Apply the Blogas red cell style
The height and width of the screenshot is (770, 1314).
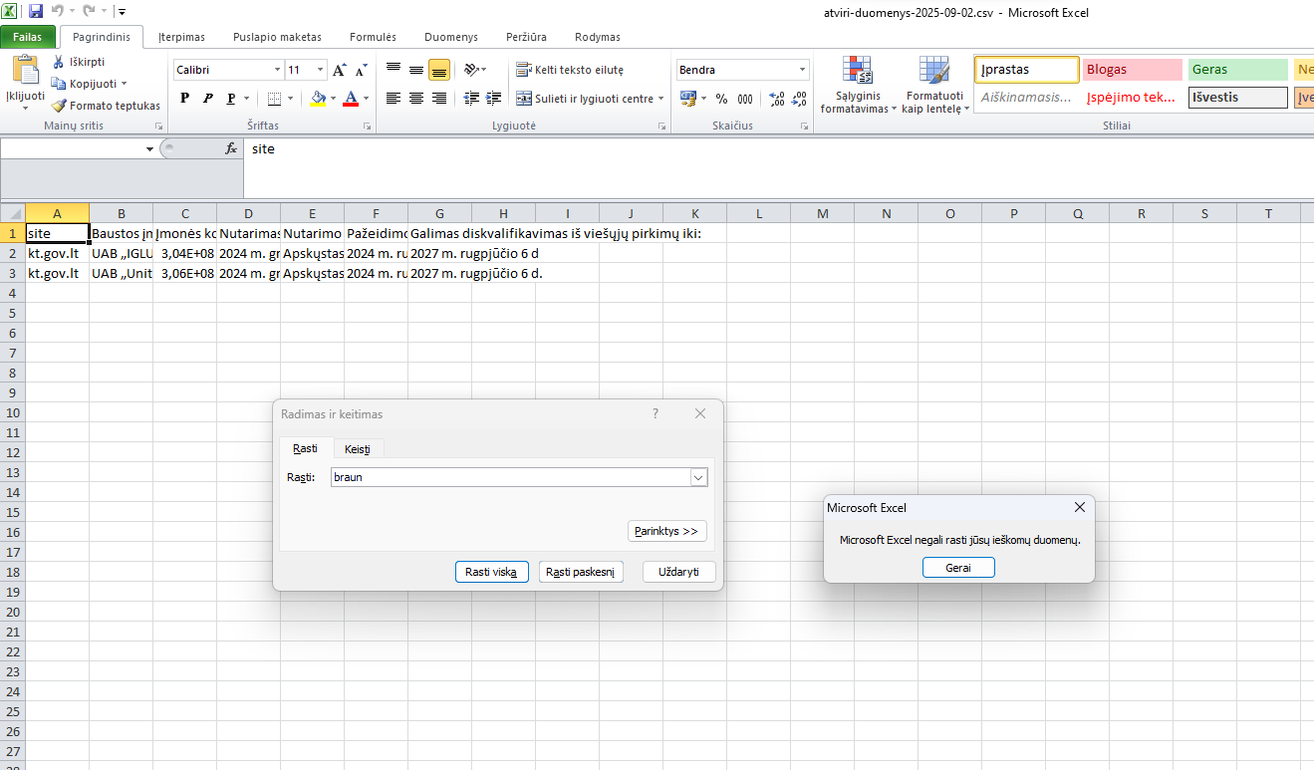click(1132, 70)
